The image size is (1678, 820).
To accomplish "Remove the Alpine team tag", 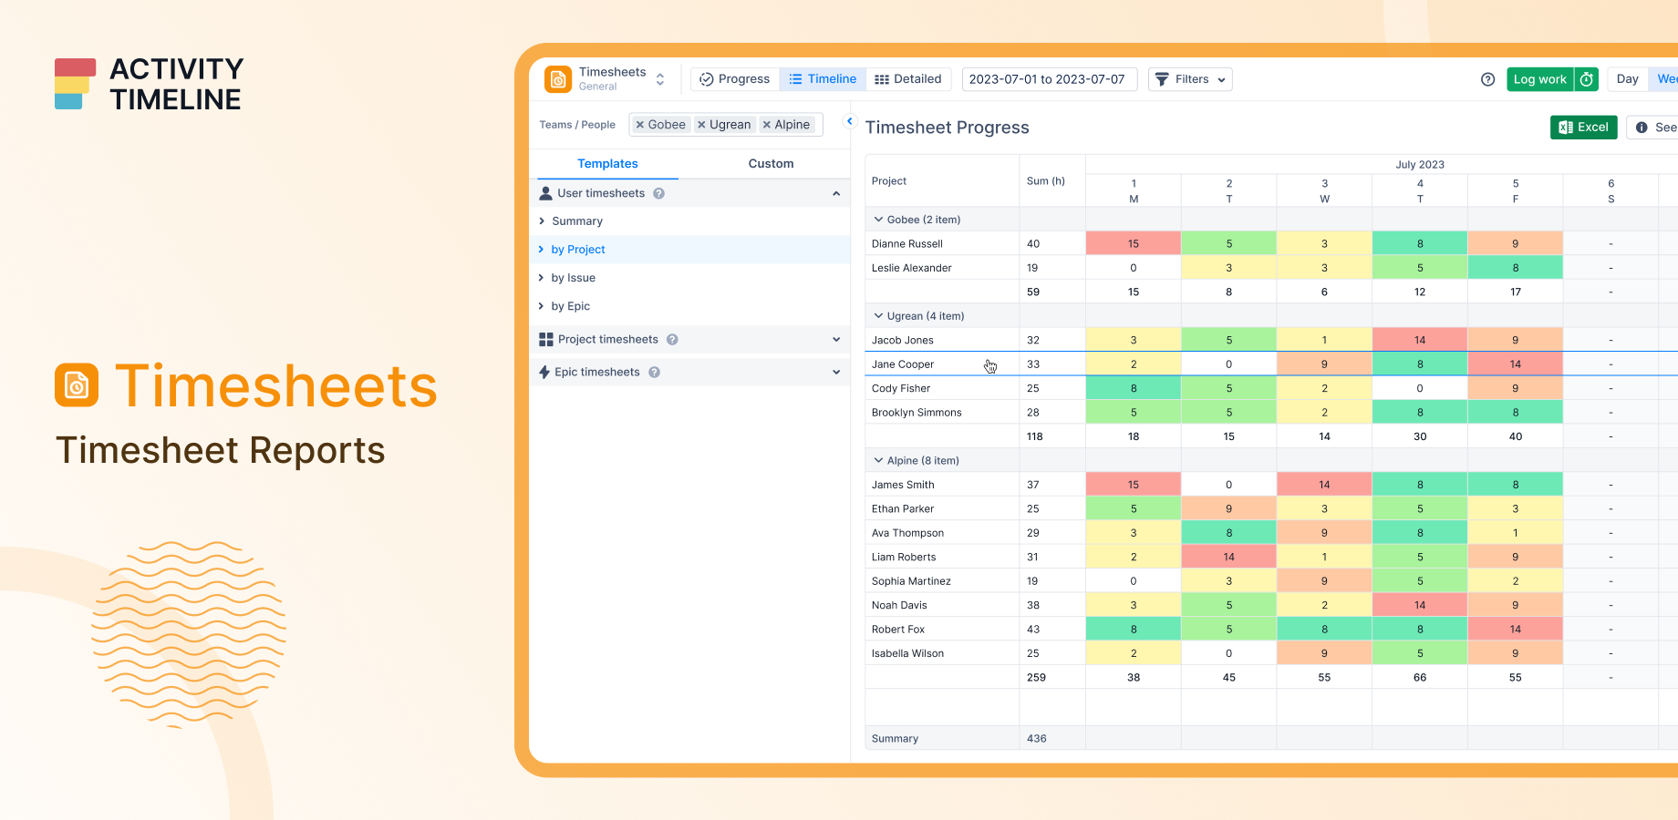I will point(767,125).
